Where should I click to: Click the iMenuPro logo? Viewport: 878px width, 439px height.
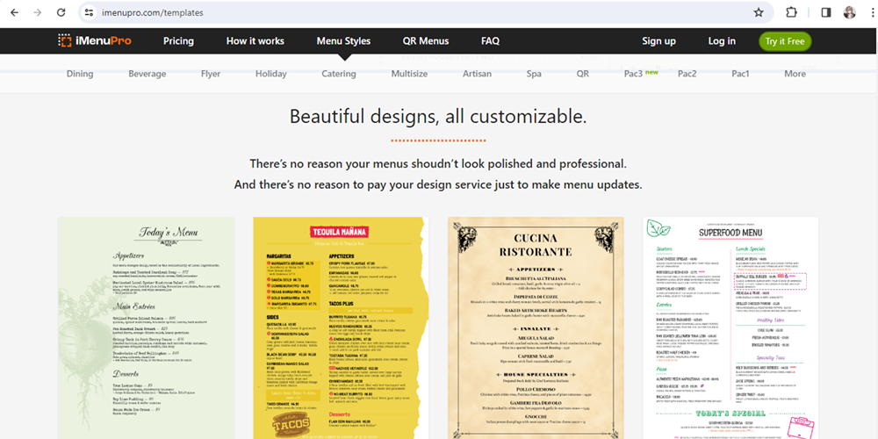coord(95,41)
